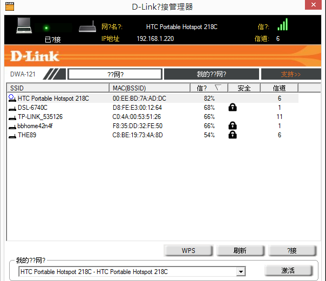Sort list by SSID column header

point(58,88)
